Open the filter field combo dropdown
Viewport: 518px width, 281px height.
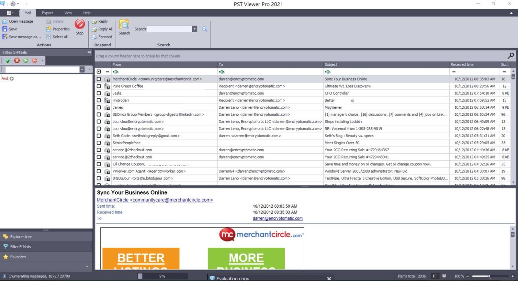(82, 70)
